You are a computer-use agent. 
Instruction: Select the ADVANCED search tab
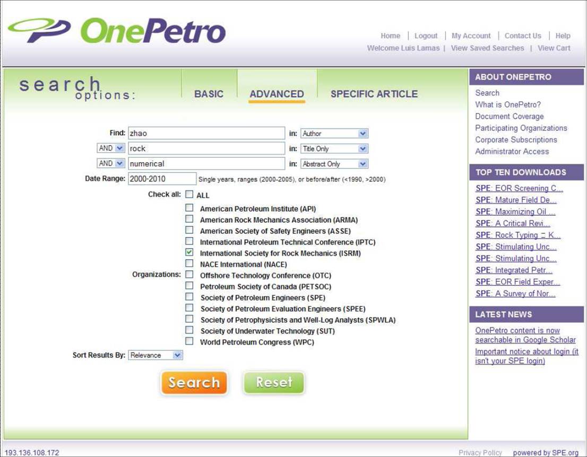[x=277, y=94]
